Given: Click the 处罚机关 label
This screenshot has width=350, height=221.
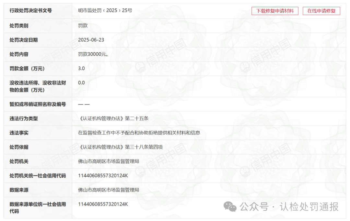Looking at the screenshot, I should coord(19,161).
